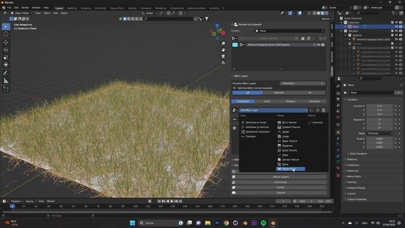
Task: Click the outliner filter funnel icon
Action: coord(393,13)
